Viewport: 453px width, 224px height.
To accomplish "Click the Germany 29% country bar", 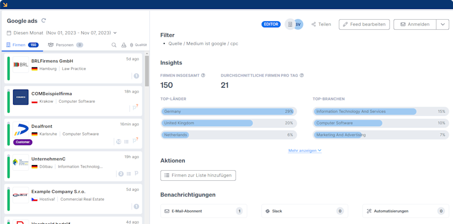I will click(x=229, y=111).
